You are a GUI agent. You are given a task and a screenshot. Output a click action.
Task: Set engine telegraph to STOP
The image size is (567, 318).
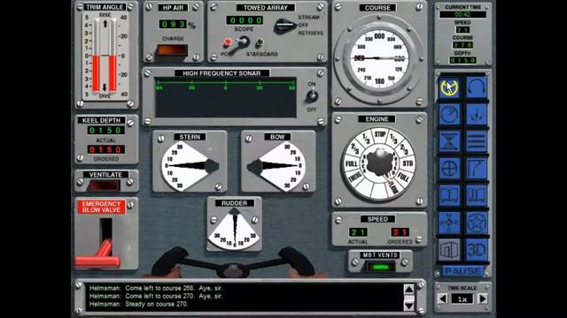pyautogui.click(x=379, y=134)
